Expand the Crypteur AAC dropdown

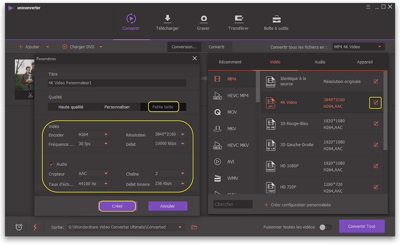click(x=93, y=173)
